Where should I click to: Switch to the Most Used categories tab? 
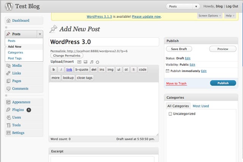(200, 106)
